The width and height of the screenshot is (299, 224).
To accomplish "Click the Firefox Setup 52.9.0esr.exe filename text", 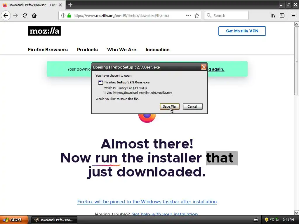I will coord(127,82).
